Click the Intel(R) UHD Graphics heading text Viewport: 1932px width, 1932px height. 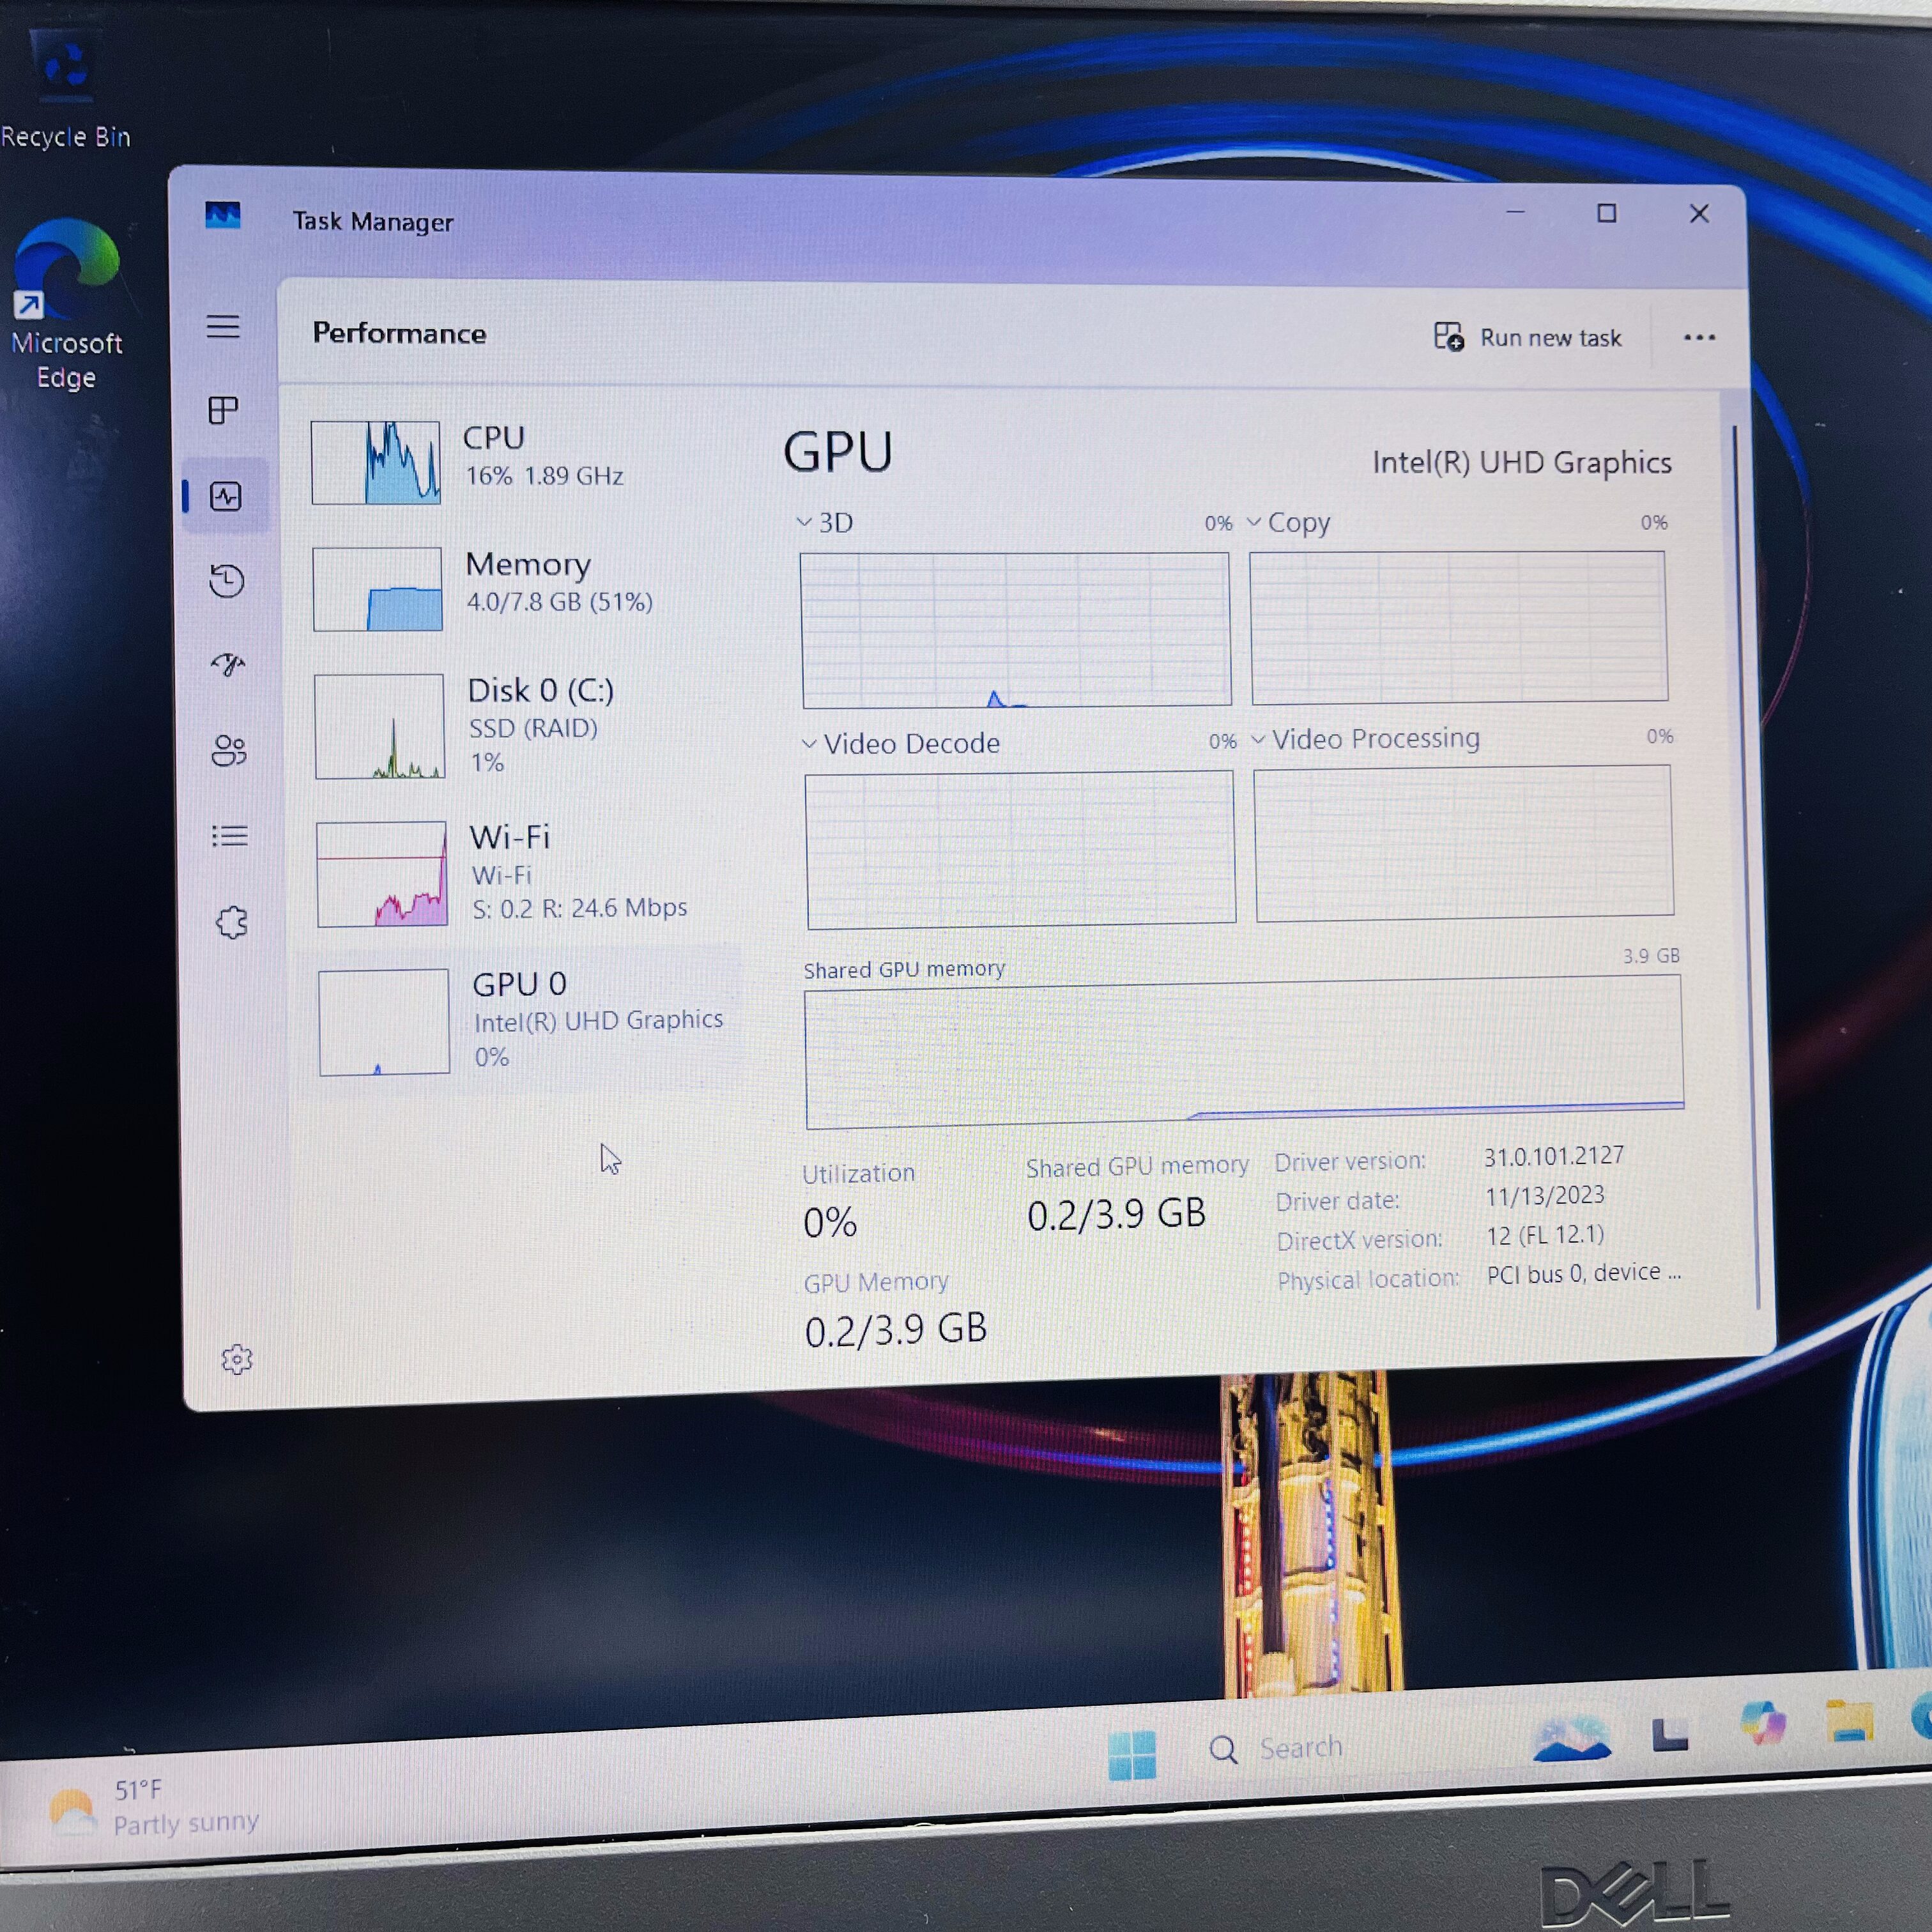tap(1521, 463)
